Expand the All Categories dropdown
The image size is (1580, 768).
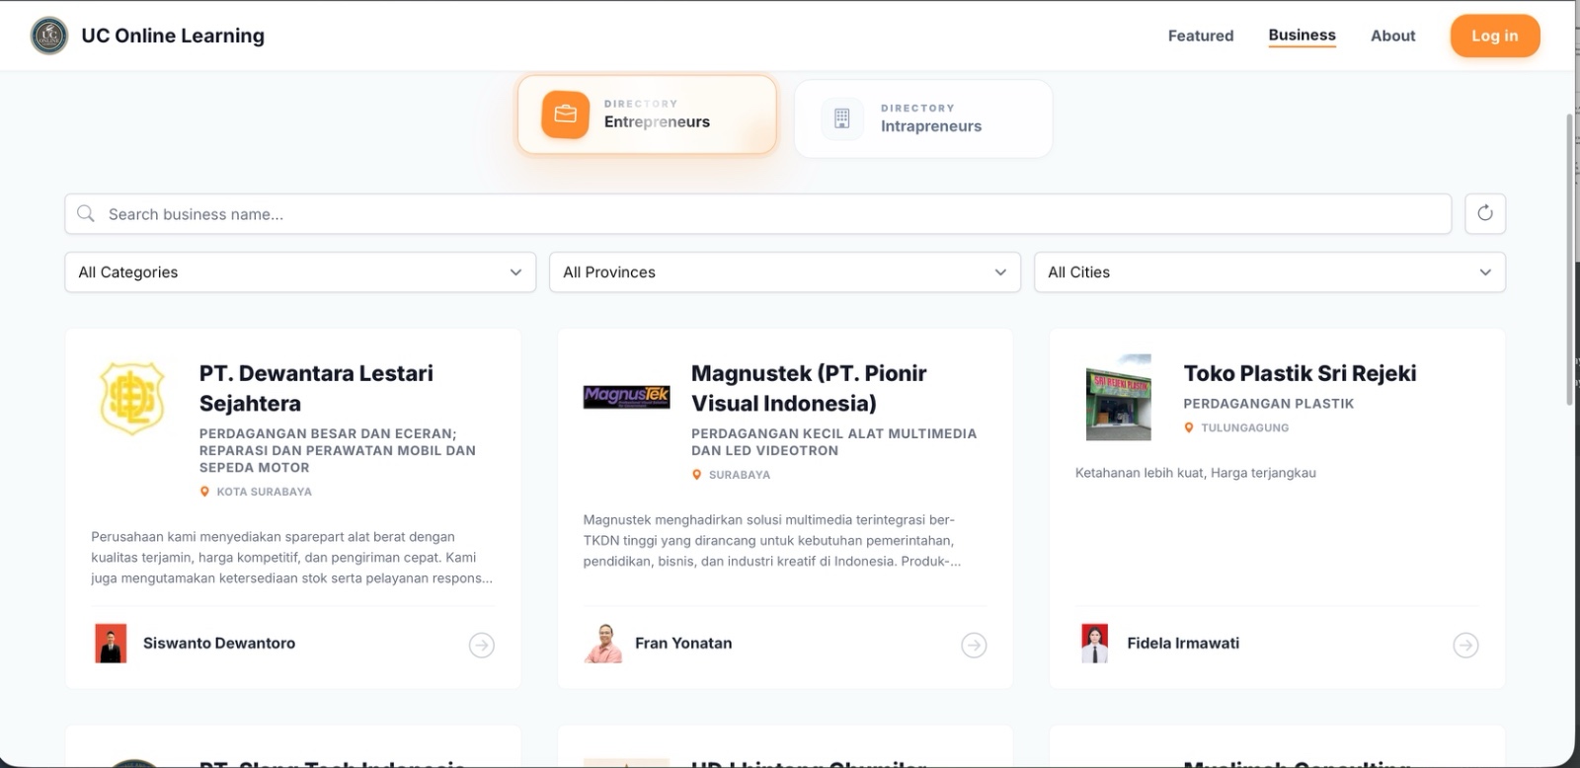click(300, 272)
